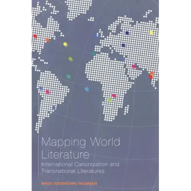Viewport: 191px width, 191px height.
Task: Click the book title 'Mapping World Literature'
Action: (80, 149)
